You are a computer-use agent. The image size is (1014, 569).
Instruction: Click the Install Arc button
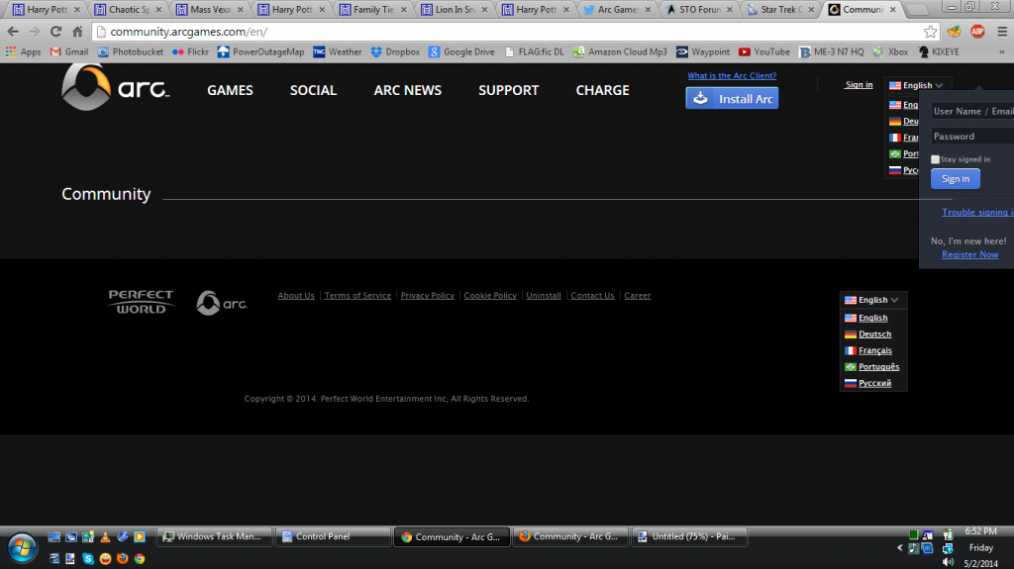pos(732,98)
